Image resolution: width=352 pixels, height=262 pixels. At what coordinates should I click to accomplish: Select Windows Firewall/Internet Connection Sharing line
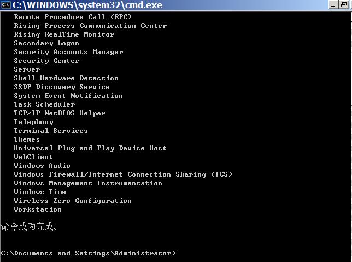(x=123, y=174)
